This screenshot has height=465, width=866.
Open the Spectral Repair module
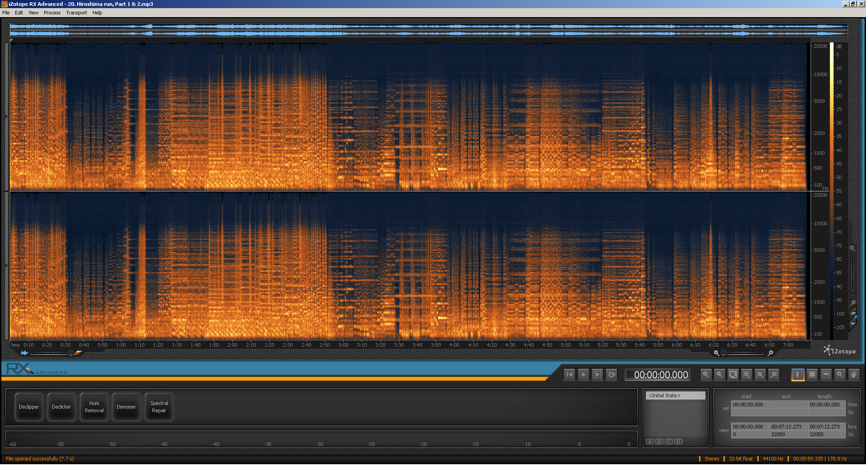(x=159, y=406)
